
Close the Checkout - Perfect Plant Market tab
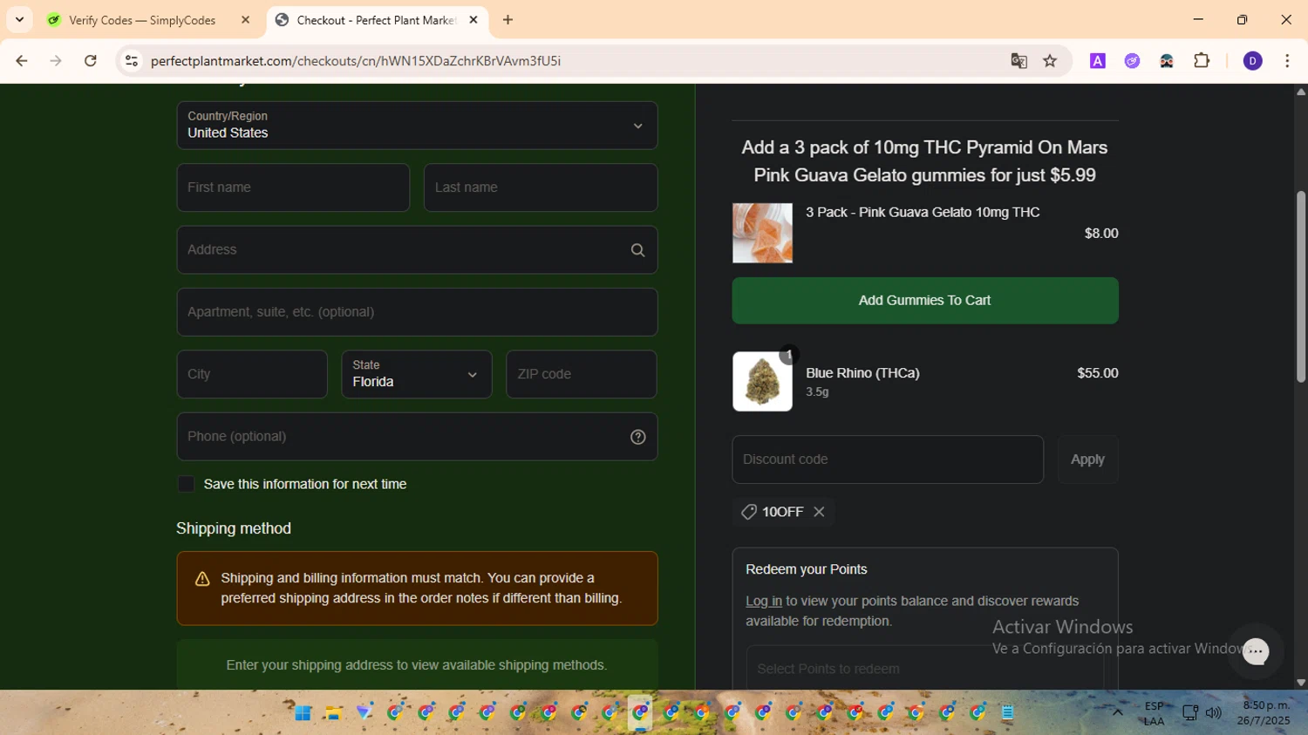pos(473,19)
